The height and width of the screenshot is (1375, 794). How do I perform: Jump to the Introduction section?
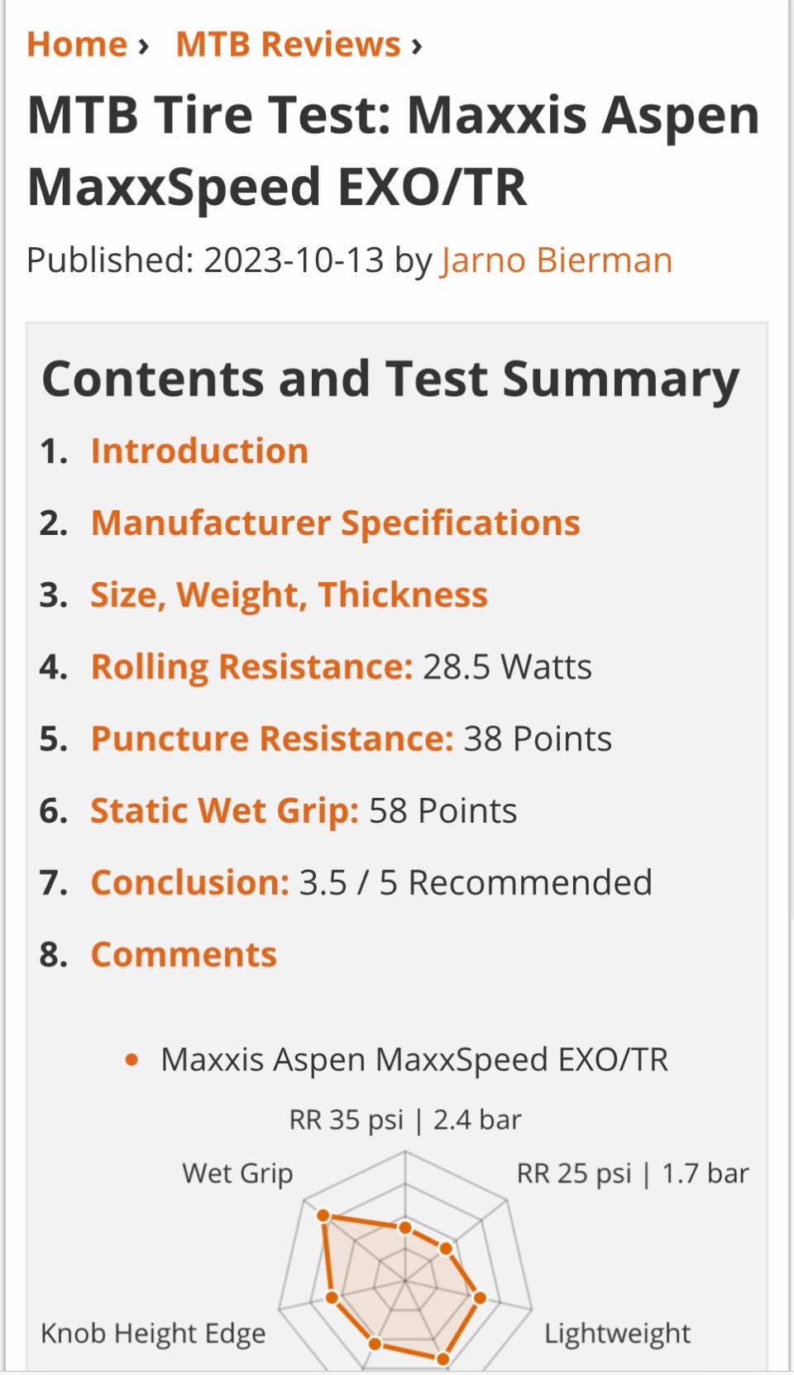(199, 451)
